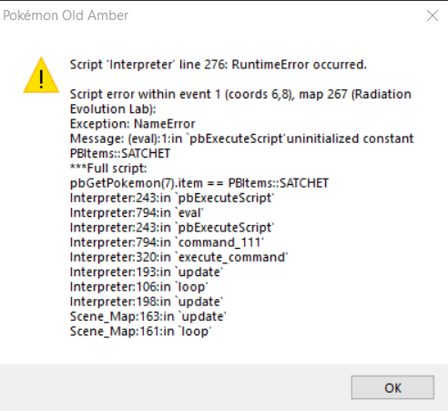Click the 'Script error within event 1' line
The height and width of the screenshot is (411, 448).
[240, 94]
